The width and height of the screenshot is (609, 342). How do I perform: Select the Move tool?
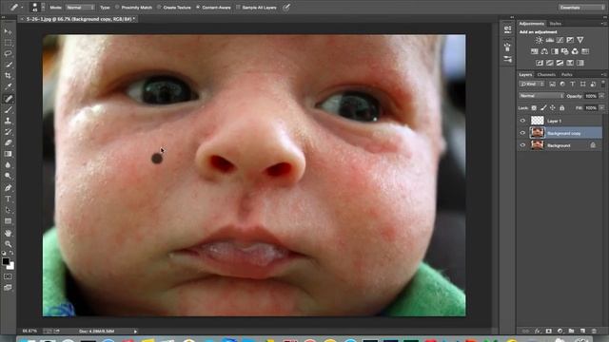pyautogui.click(x=8, y=31)
